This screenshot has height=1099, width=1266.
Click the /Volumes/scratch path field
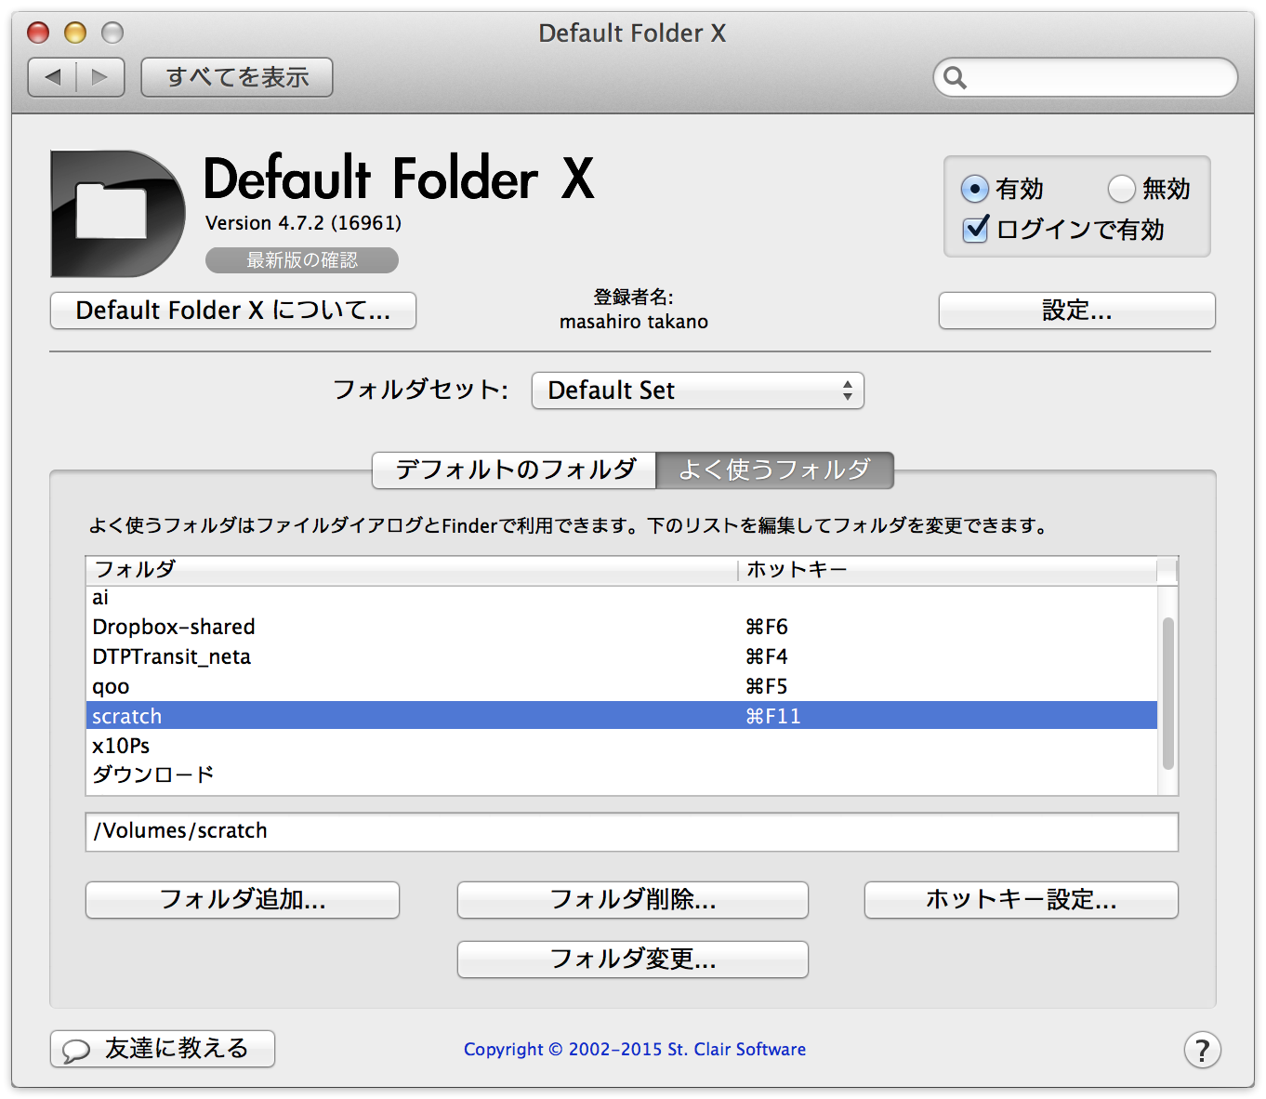(632, 832)
